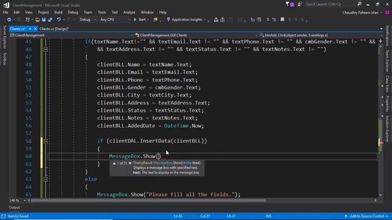Open the ClientManagement project navigation dropdown
Screen dimensions: 392x220
71,35
